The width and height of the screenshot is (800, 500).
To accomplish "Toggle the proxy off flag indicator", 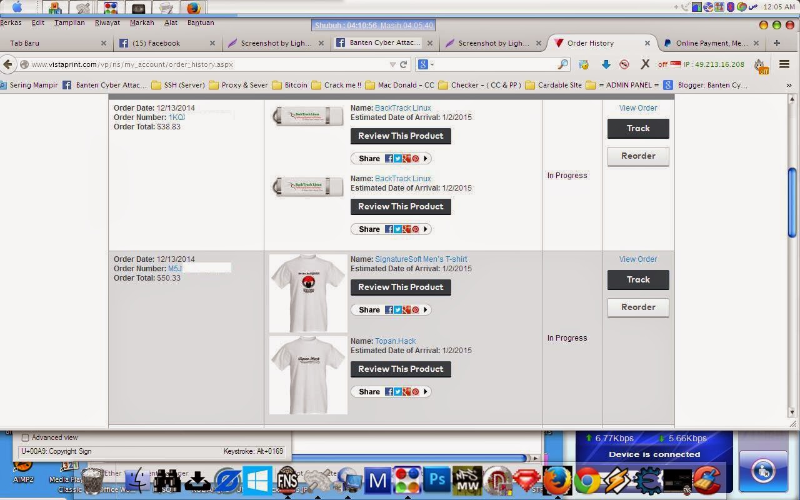I will pos(675,64).
